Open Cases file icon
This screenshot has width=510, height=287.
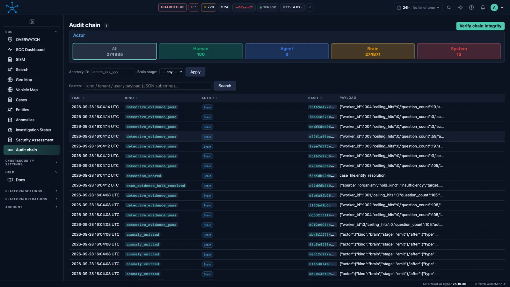click(10, 100)
